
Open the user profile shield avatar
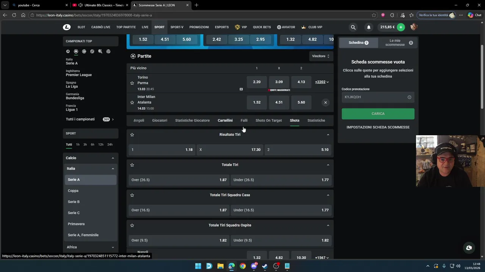[x=414, y=27]
